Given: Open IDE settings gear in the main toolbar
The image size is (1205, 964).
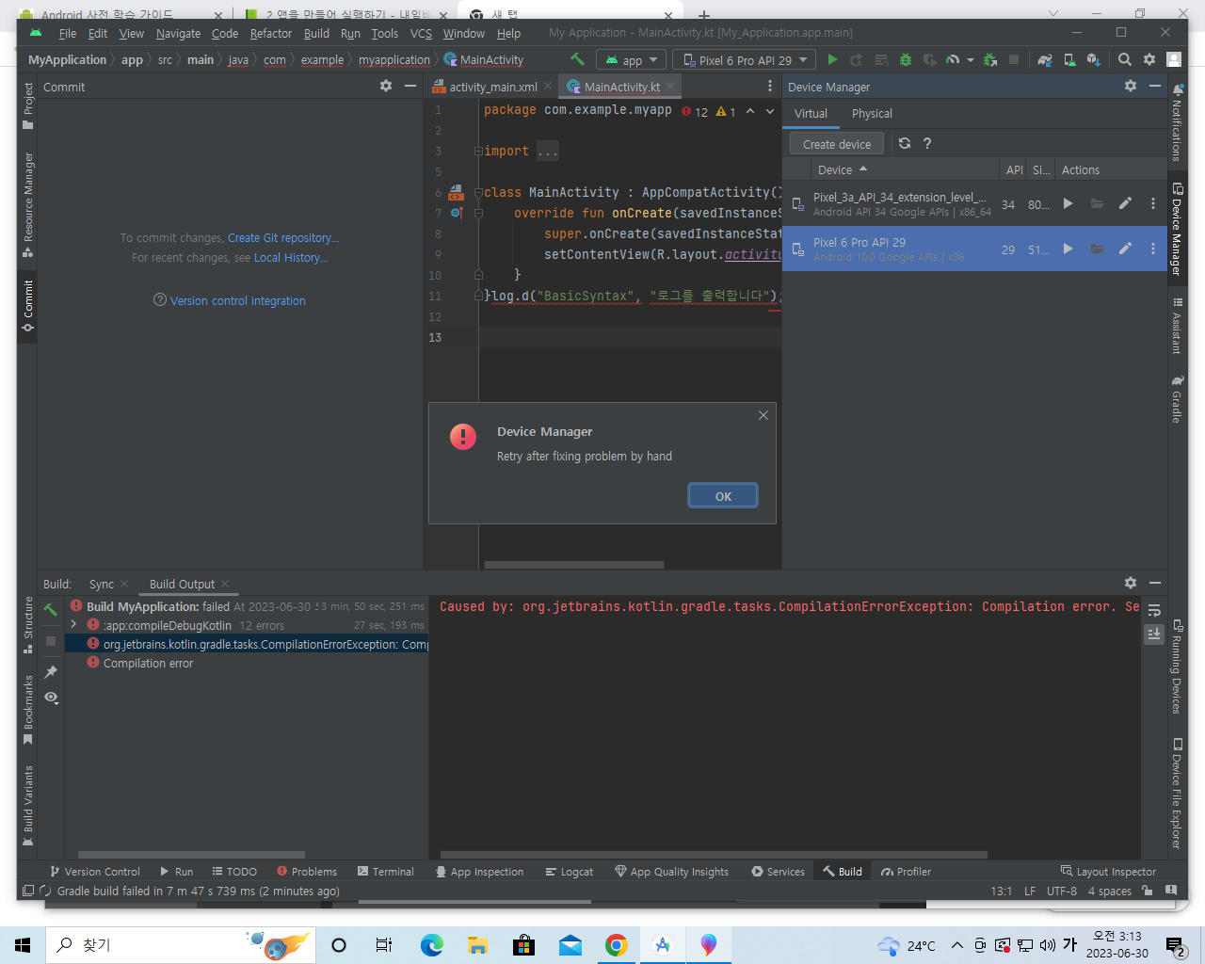Looking at the screenshot, I should pyautogui.click(x=1149, y=59).
